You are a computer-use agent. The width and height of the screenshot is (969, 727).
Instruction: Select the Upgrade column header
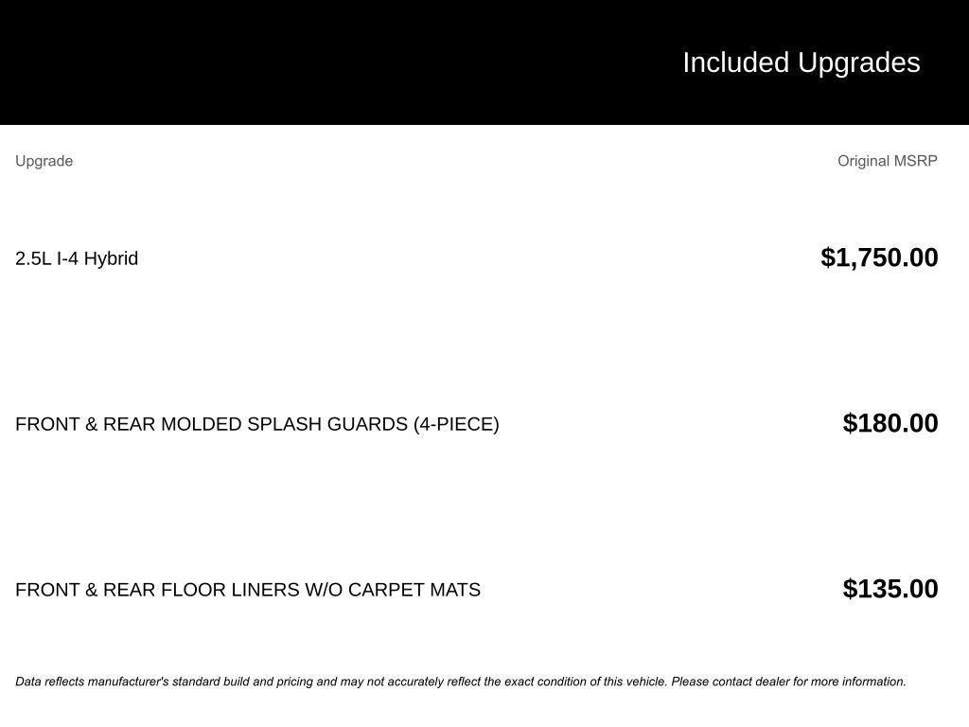[x=44, y=161]
